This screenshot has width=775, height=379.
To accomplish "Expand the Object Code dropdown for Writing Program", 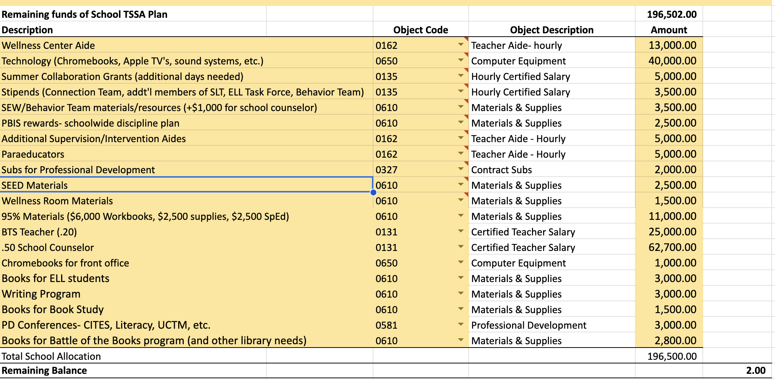I will [x=460, y=294].
